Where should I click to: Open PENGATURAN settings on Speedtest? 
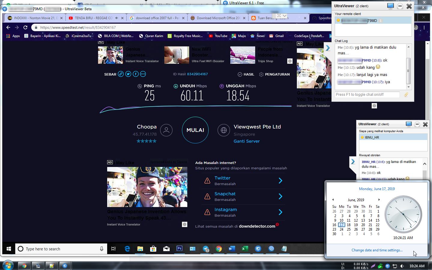point(274,74)
